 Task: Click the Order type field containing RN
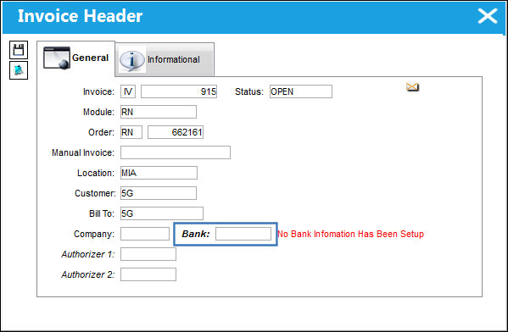[x=131, y=132]
